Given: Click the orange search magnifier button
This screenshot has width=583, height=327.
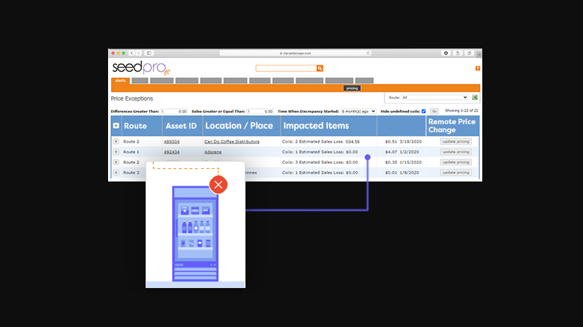Looking at the screenshot, I should pyautogui.click(x=320, y=68).
